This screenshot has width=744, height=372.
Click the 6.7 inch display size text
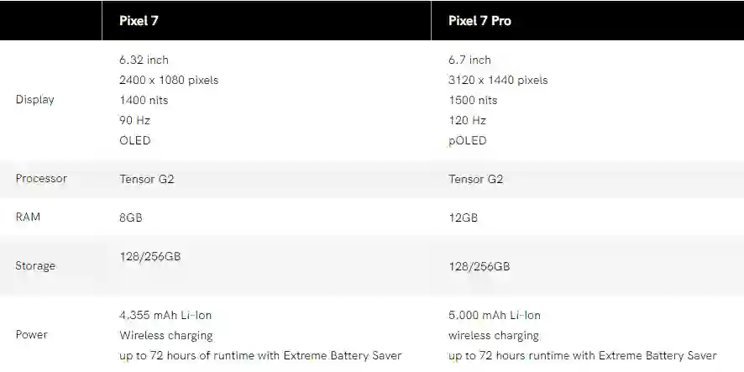tap(469, 60)
